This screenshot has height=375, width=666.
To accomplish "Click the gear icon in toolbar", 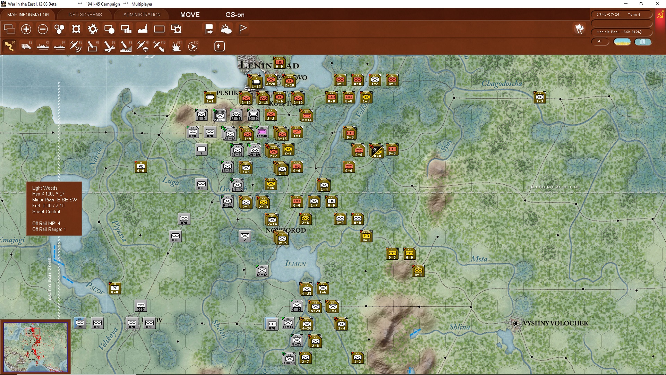I will 93,29.
